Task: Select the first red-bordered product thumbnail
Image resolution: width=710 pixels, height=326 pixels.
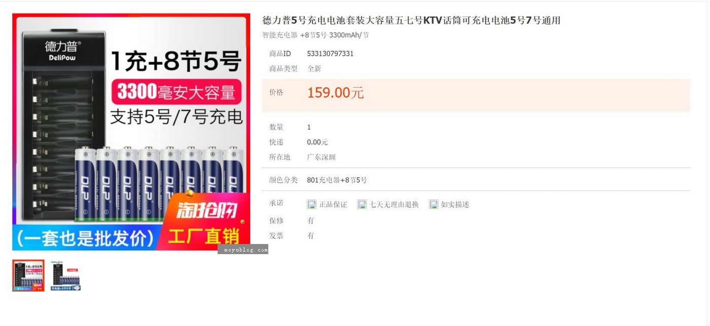Action: tap(28, 275)
